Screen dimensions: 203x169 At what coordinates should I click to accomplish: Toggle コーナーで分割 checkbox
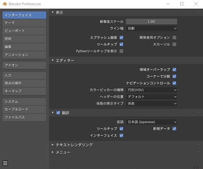(x=174, y=76)
